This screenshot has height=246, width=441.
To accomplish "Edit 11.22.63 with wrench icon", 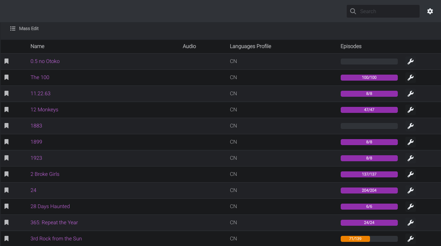I will (x=410, y=94).
